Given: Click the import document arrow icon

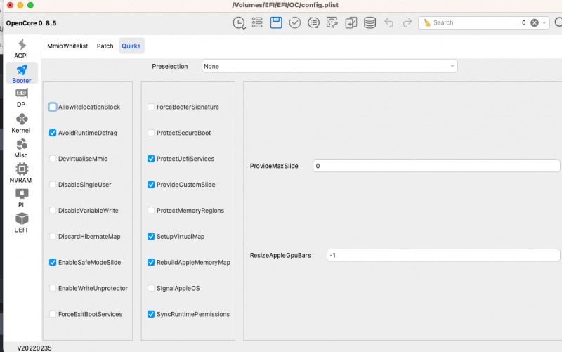Looking at the screenshot, I should click(x=351, y=23).
